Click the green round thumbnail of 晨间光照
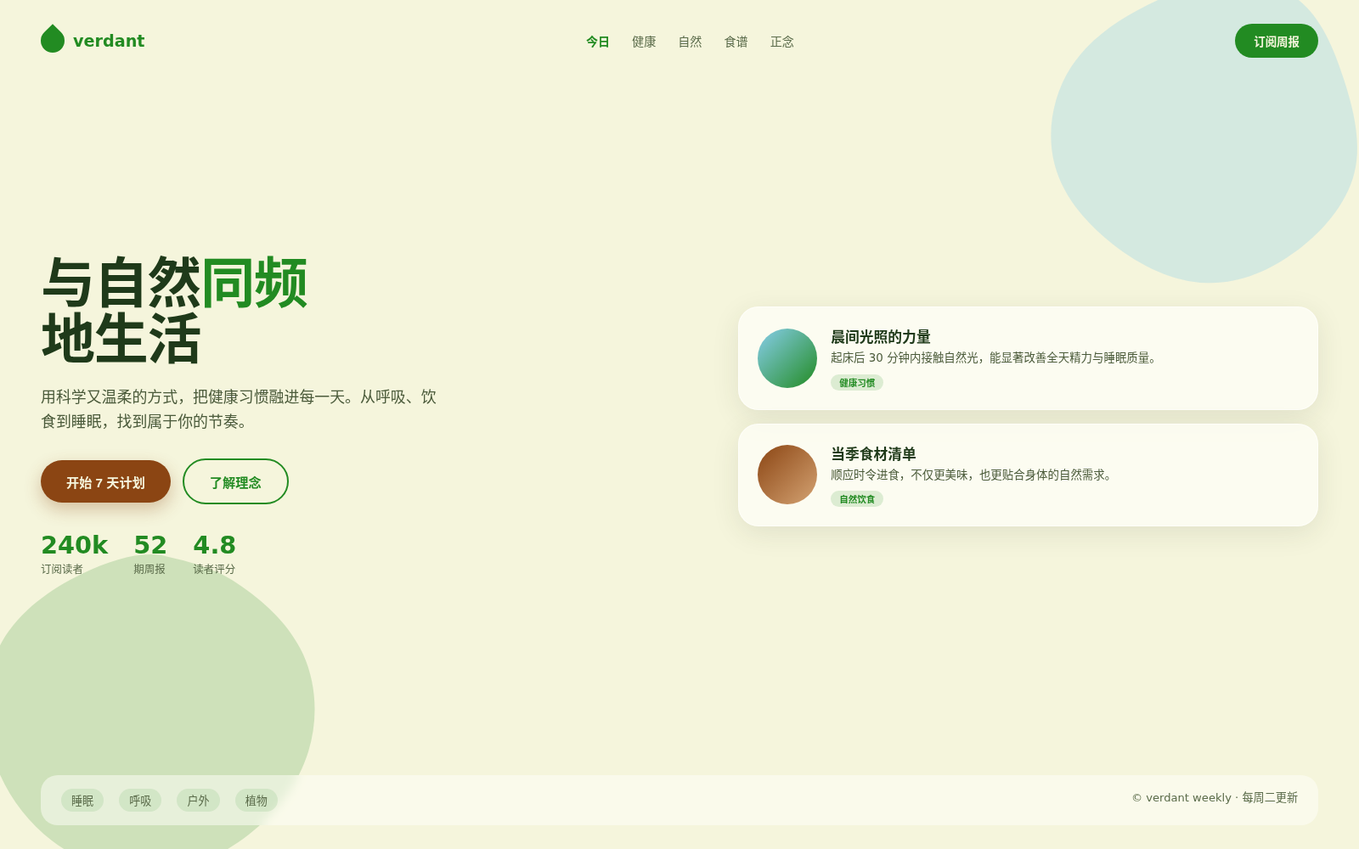The width and height of the screenshot is (1359, 849). click(787, 358)
